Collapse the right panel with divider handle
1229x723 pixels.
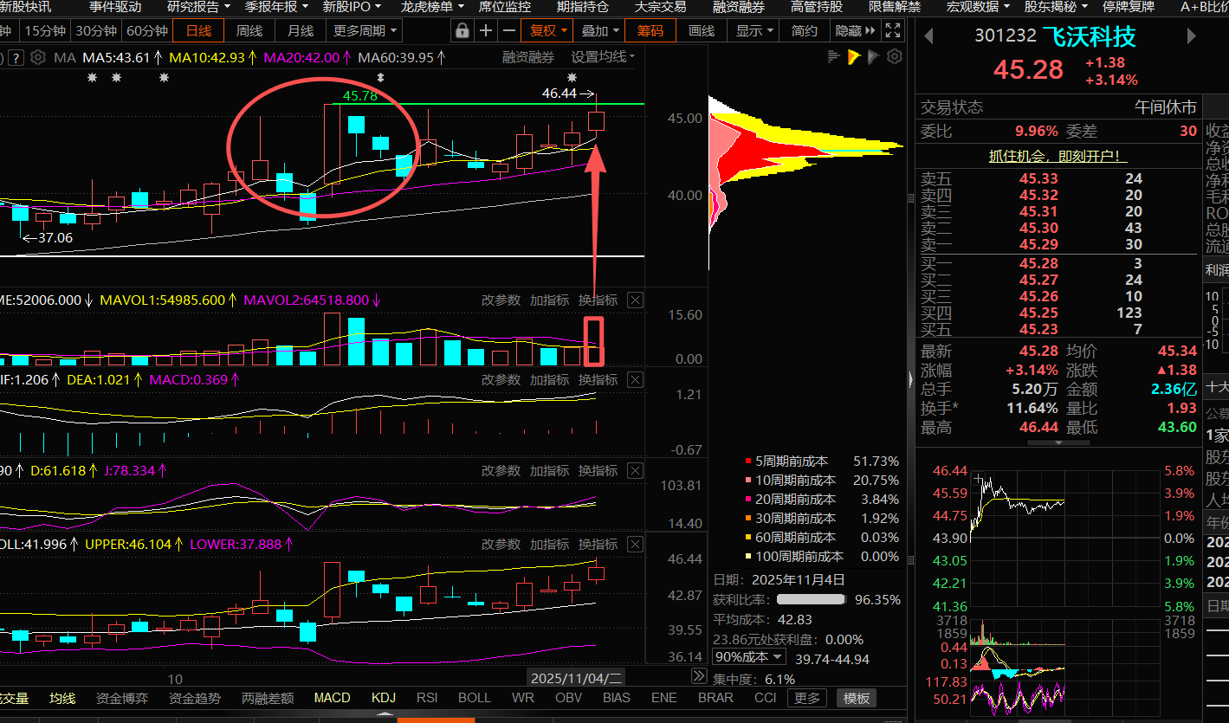pyautogui.click(x=910, y=379)
